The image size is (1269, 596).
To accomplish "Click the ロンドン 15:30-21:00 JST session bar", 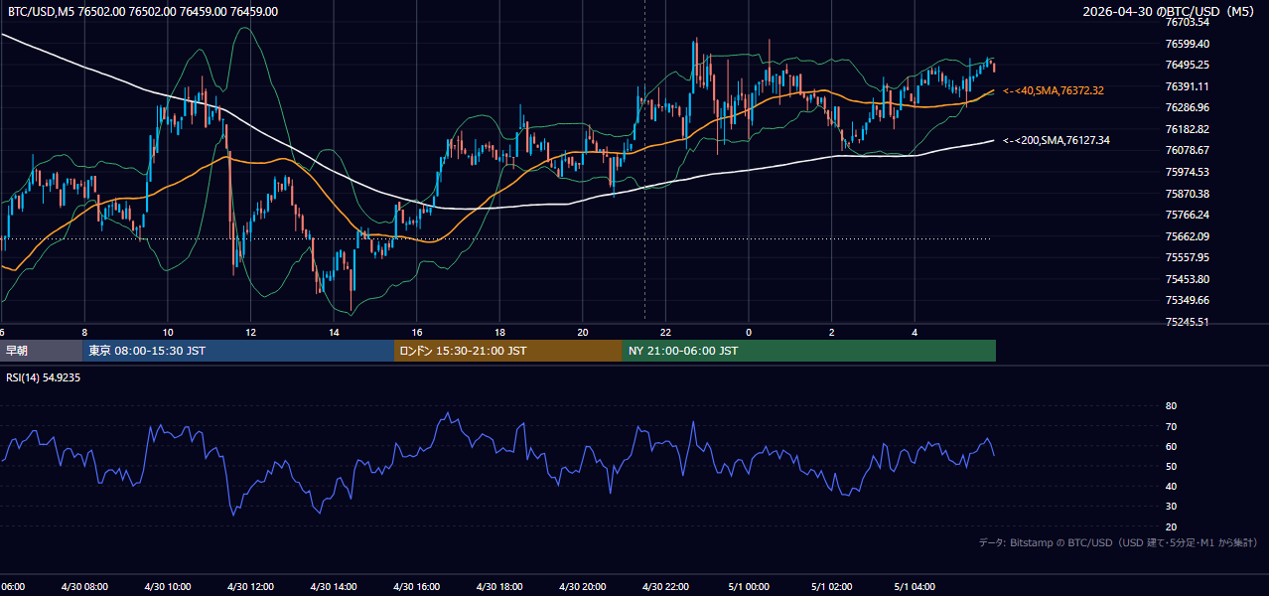I will pos(508,351).
